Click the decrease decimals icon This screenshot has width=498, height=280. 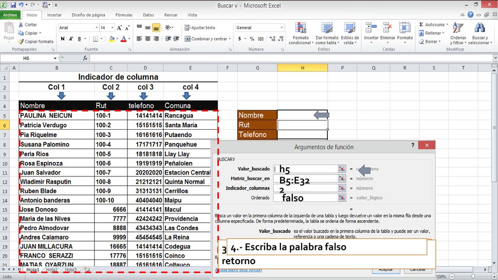[281, 39]
